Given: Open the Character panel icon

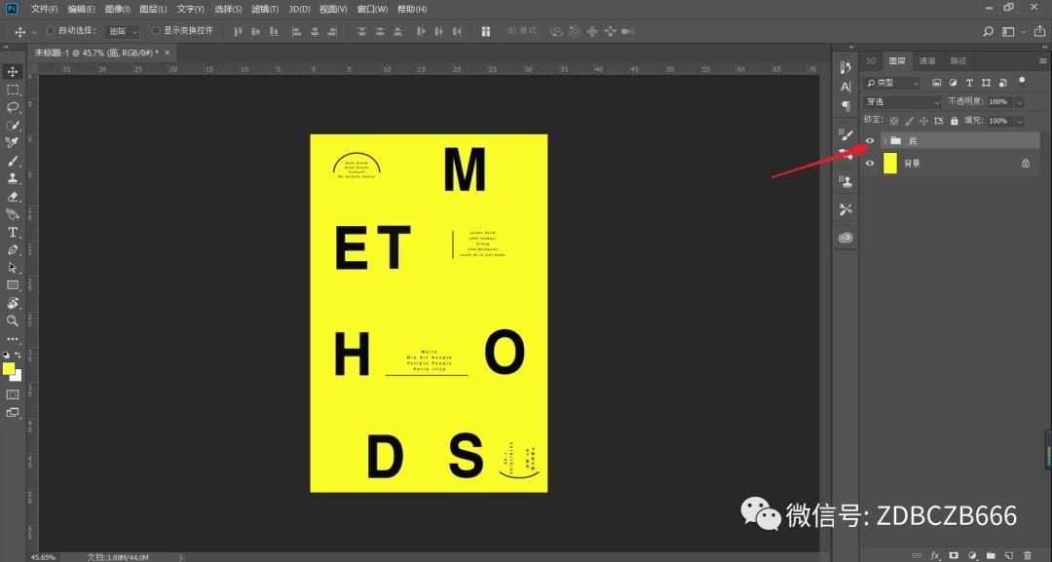Looking at the screenshot, I should pyautogui.click(x=845, y=87).
